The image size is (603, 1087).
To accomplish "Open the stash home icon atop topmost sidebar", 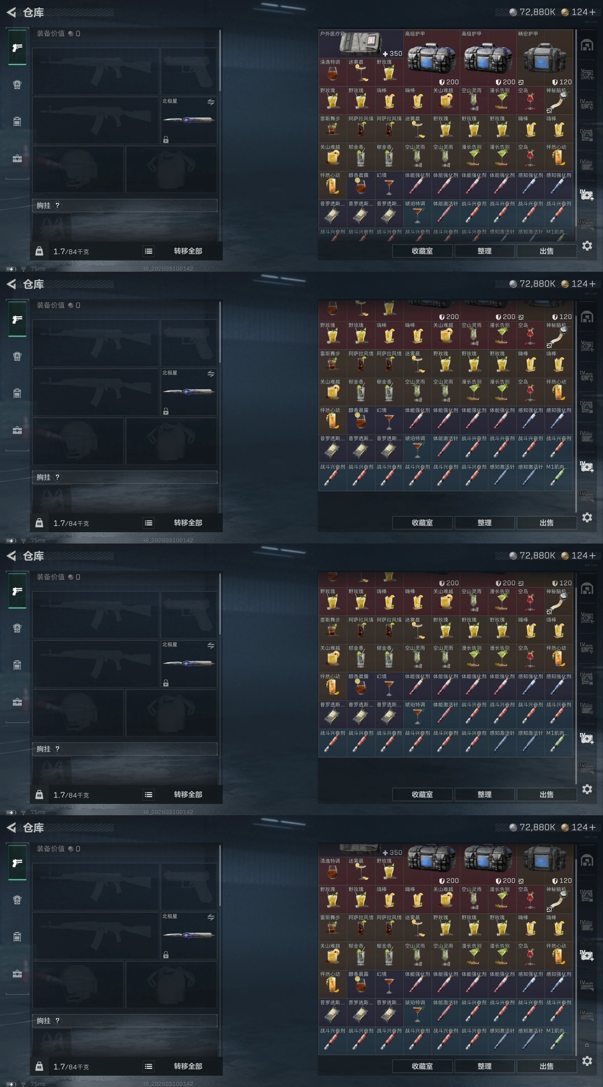I will 587,45.
